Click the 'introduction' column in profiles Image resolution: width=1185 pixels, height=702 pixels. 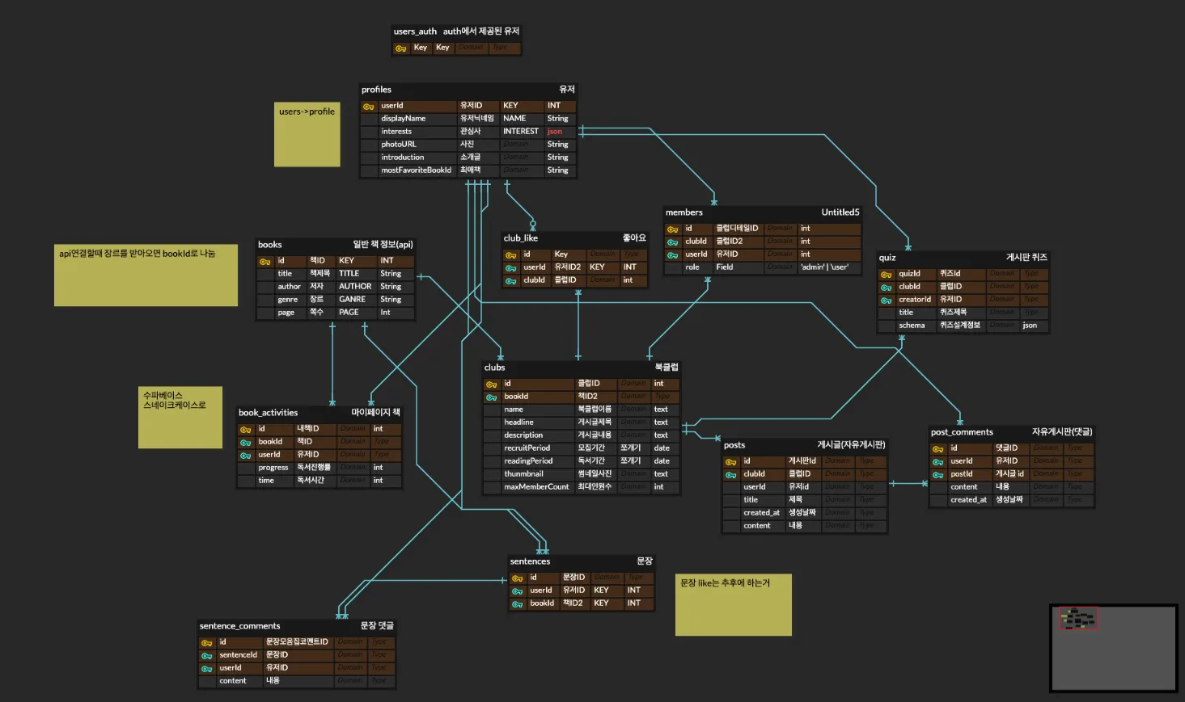click(403, 158)
